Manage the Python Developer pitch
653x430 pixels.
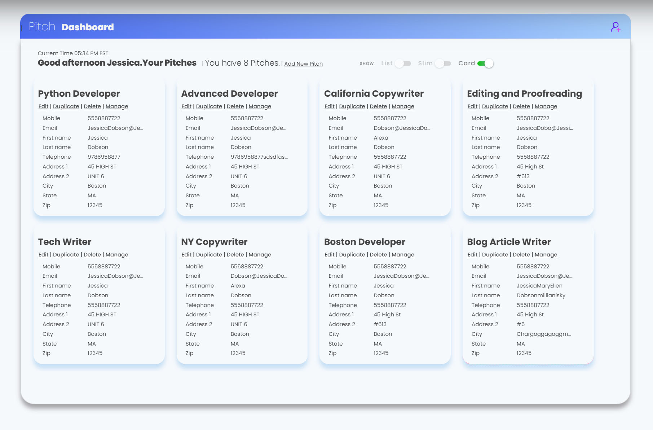[x=117, y=106]
